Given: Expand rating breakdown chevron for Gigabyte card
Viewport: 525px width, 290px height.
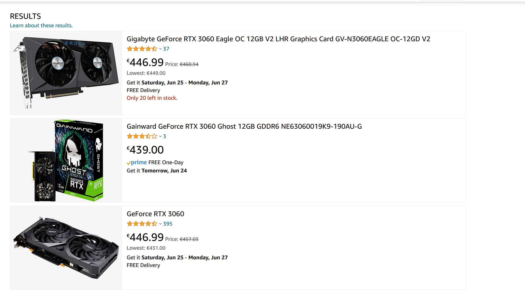Looking at the screenshot, I should coord(160,49).
